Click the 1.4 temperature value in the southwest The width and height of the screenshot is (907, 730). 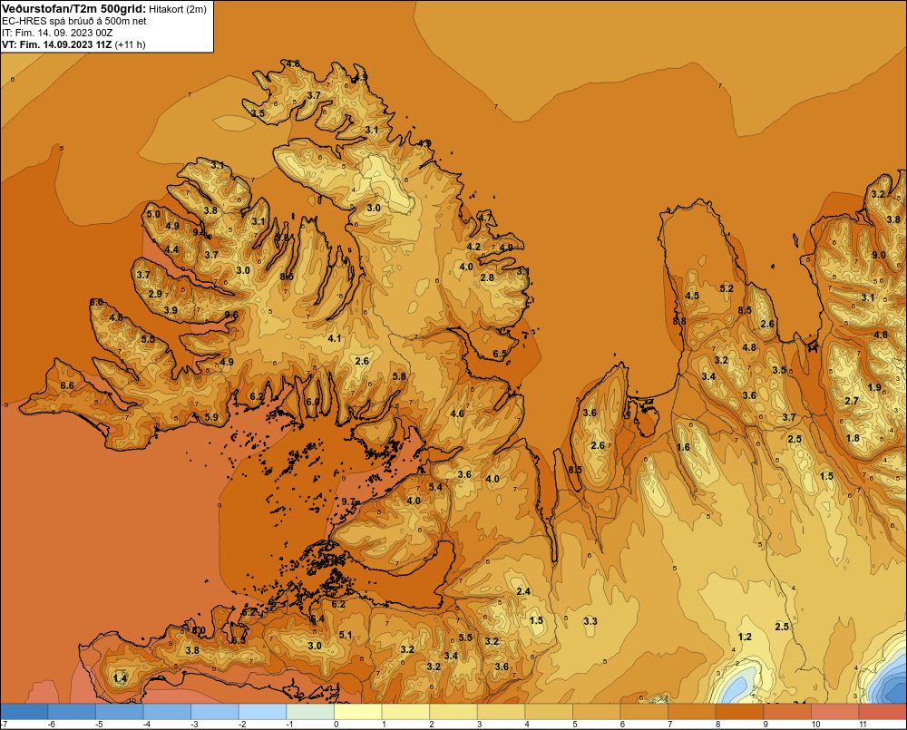pos(121,678)
